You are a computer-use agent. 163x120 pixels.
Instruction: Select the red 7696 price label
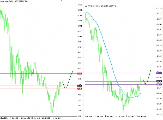click(x=80, y=89)
